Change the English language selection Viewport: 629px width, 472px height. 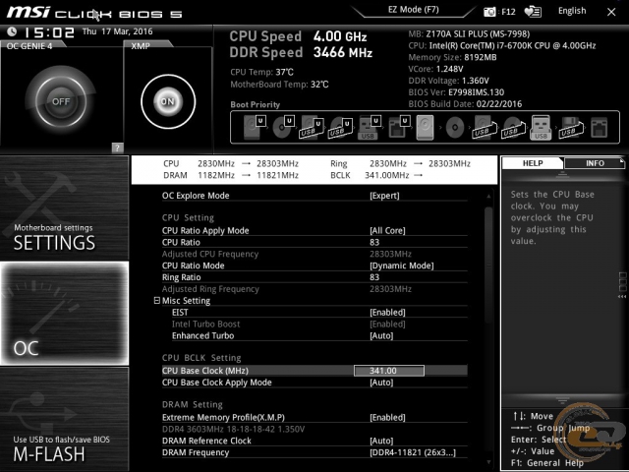click(x=572, y=11)
